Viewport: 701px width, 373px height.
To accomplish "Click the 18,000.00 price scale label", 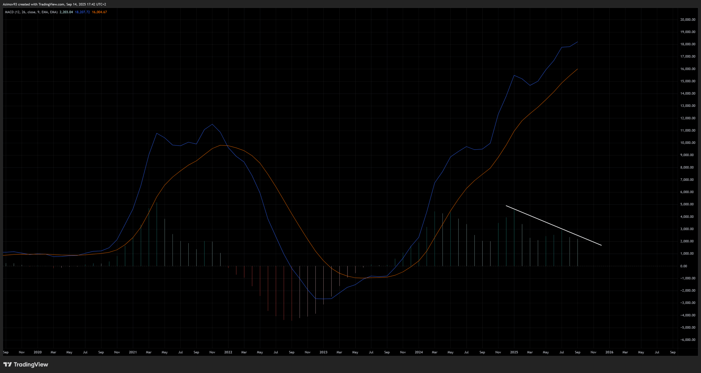I will point(688,44).
